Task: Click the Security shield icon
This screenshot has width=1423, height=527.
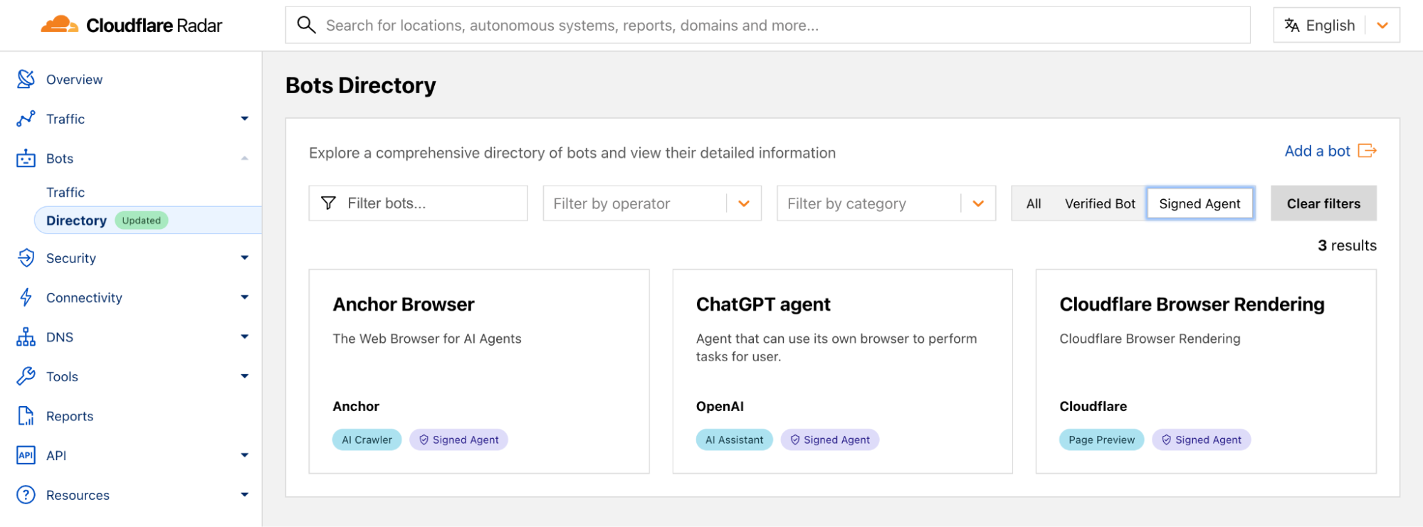Action: (x=26, y=258)
